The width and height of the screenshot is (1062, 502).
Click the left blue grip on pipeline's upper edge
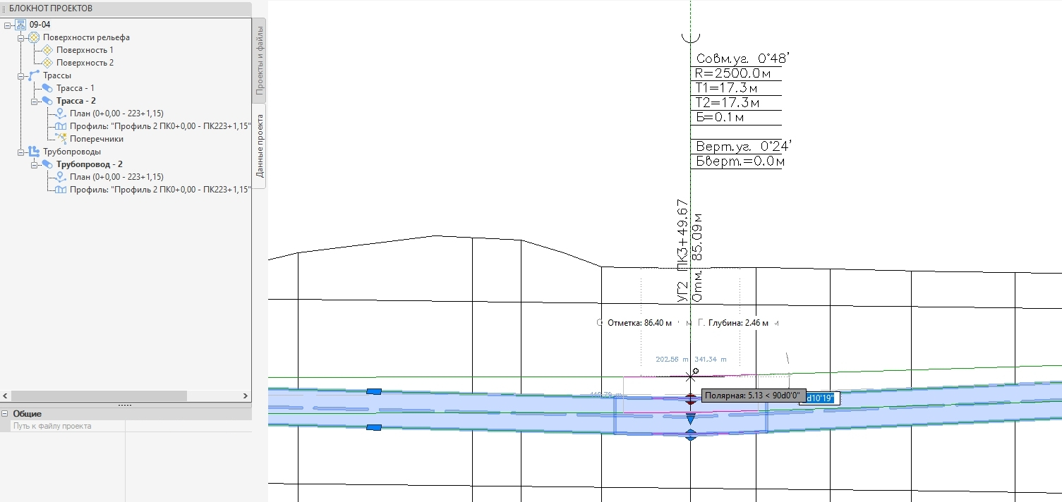coord(374,391)
